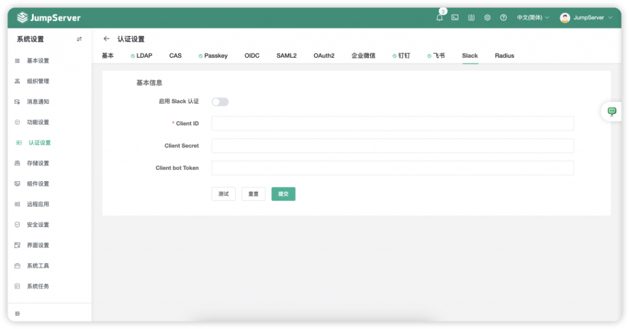This screenshot has width=629, height=329.
Task: Switch to the 企业微信 tab
Action: (364, 56)
